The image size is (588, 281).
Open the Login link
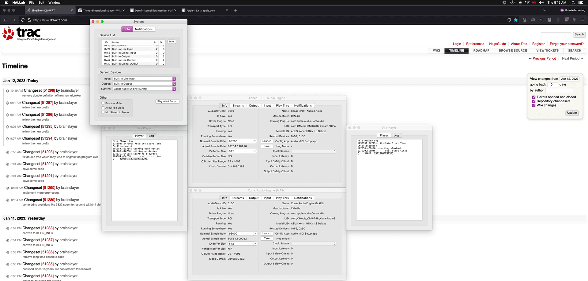click(x=457, y=44)
